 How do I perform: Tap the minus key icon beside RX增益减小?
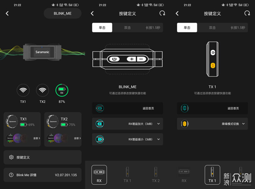100,139
